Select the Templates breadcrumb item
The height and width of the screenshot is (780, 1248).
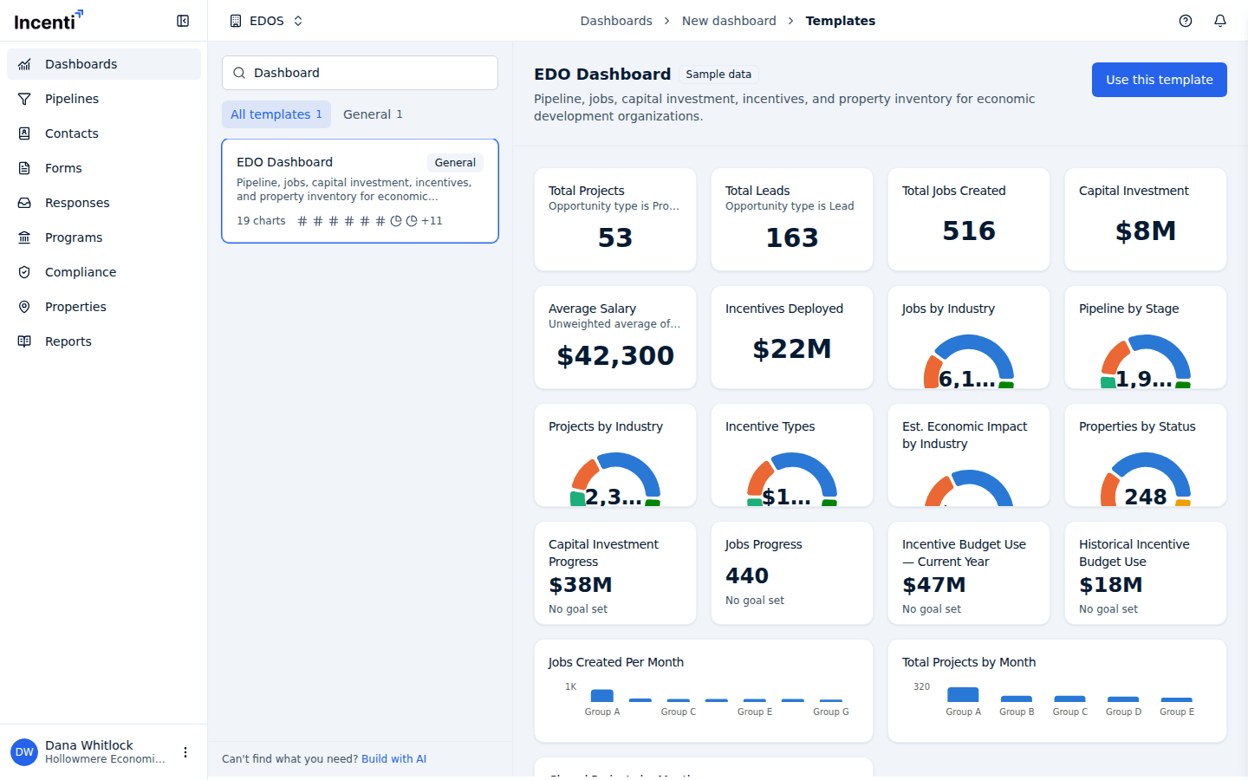[841, 21]
